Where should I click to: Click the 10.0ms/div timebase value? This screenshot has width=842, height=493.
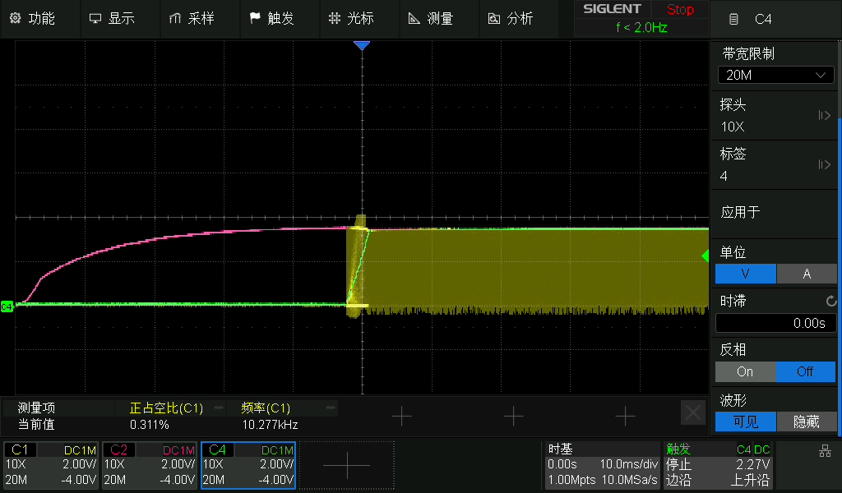[628, 464]
